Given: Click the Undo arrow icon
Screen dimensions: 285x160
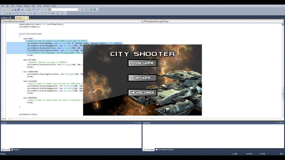Looking at the screenshot, I should pos(33,9).
